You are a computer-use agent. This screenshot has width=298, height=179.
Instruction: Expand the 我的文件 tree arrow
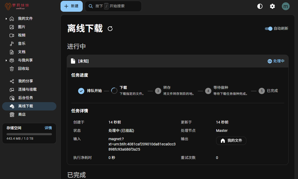pos(6,18)
